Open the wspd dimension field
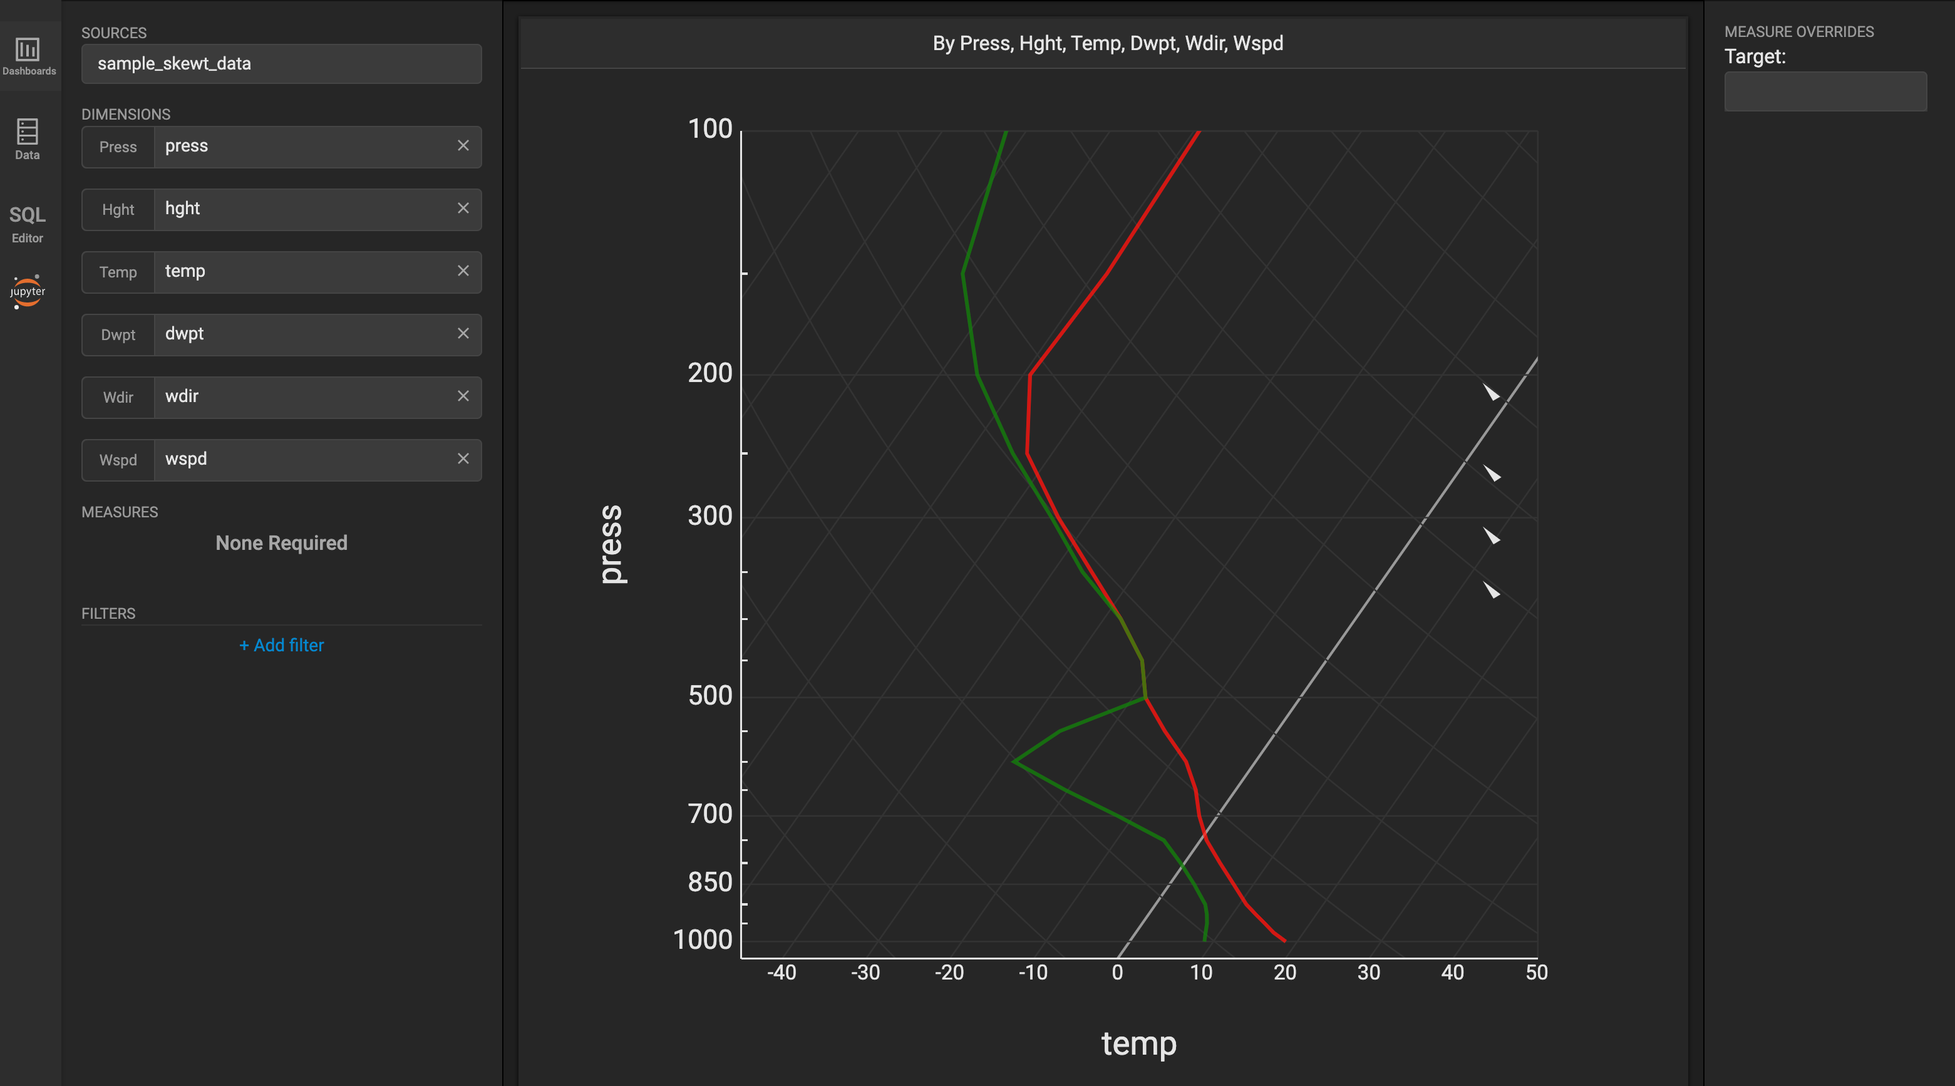Viewport: 1955px width, 1086px height. tap(304, 460)
